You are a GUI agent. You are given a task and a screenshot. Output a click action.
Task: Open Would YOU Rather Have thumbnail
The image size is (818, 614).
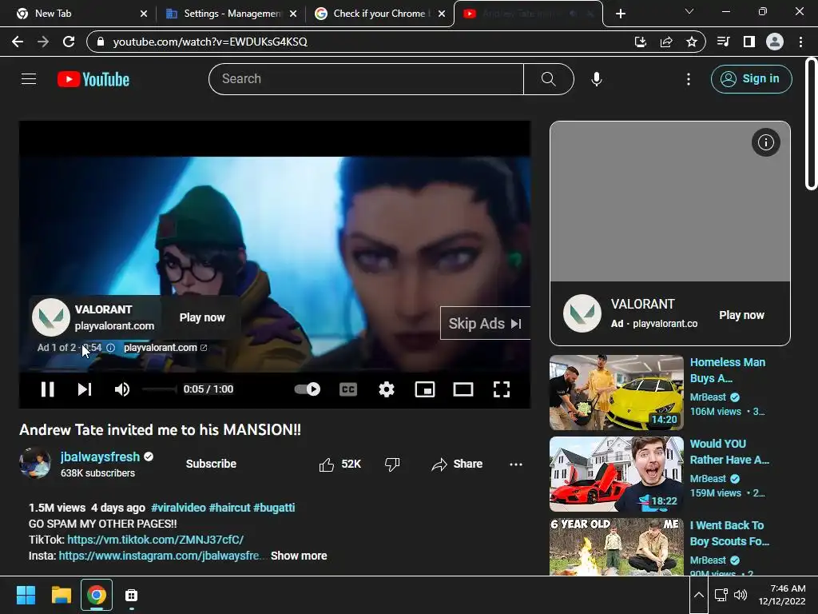point(616,474)
